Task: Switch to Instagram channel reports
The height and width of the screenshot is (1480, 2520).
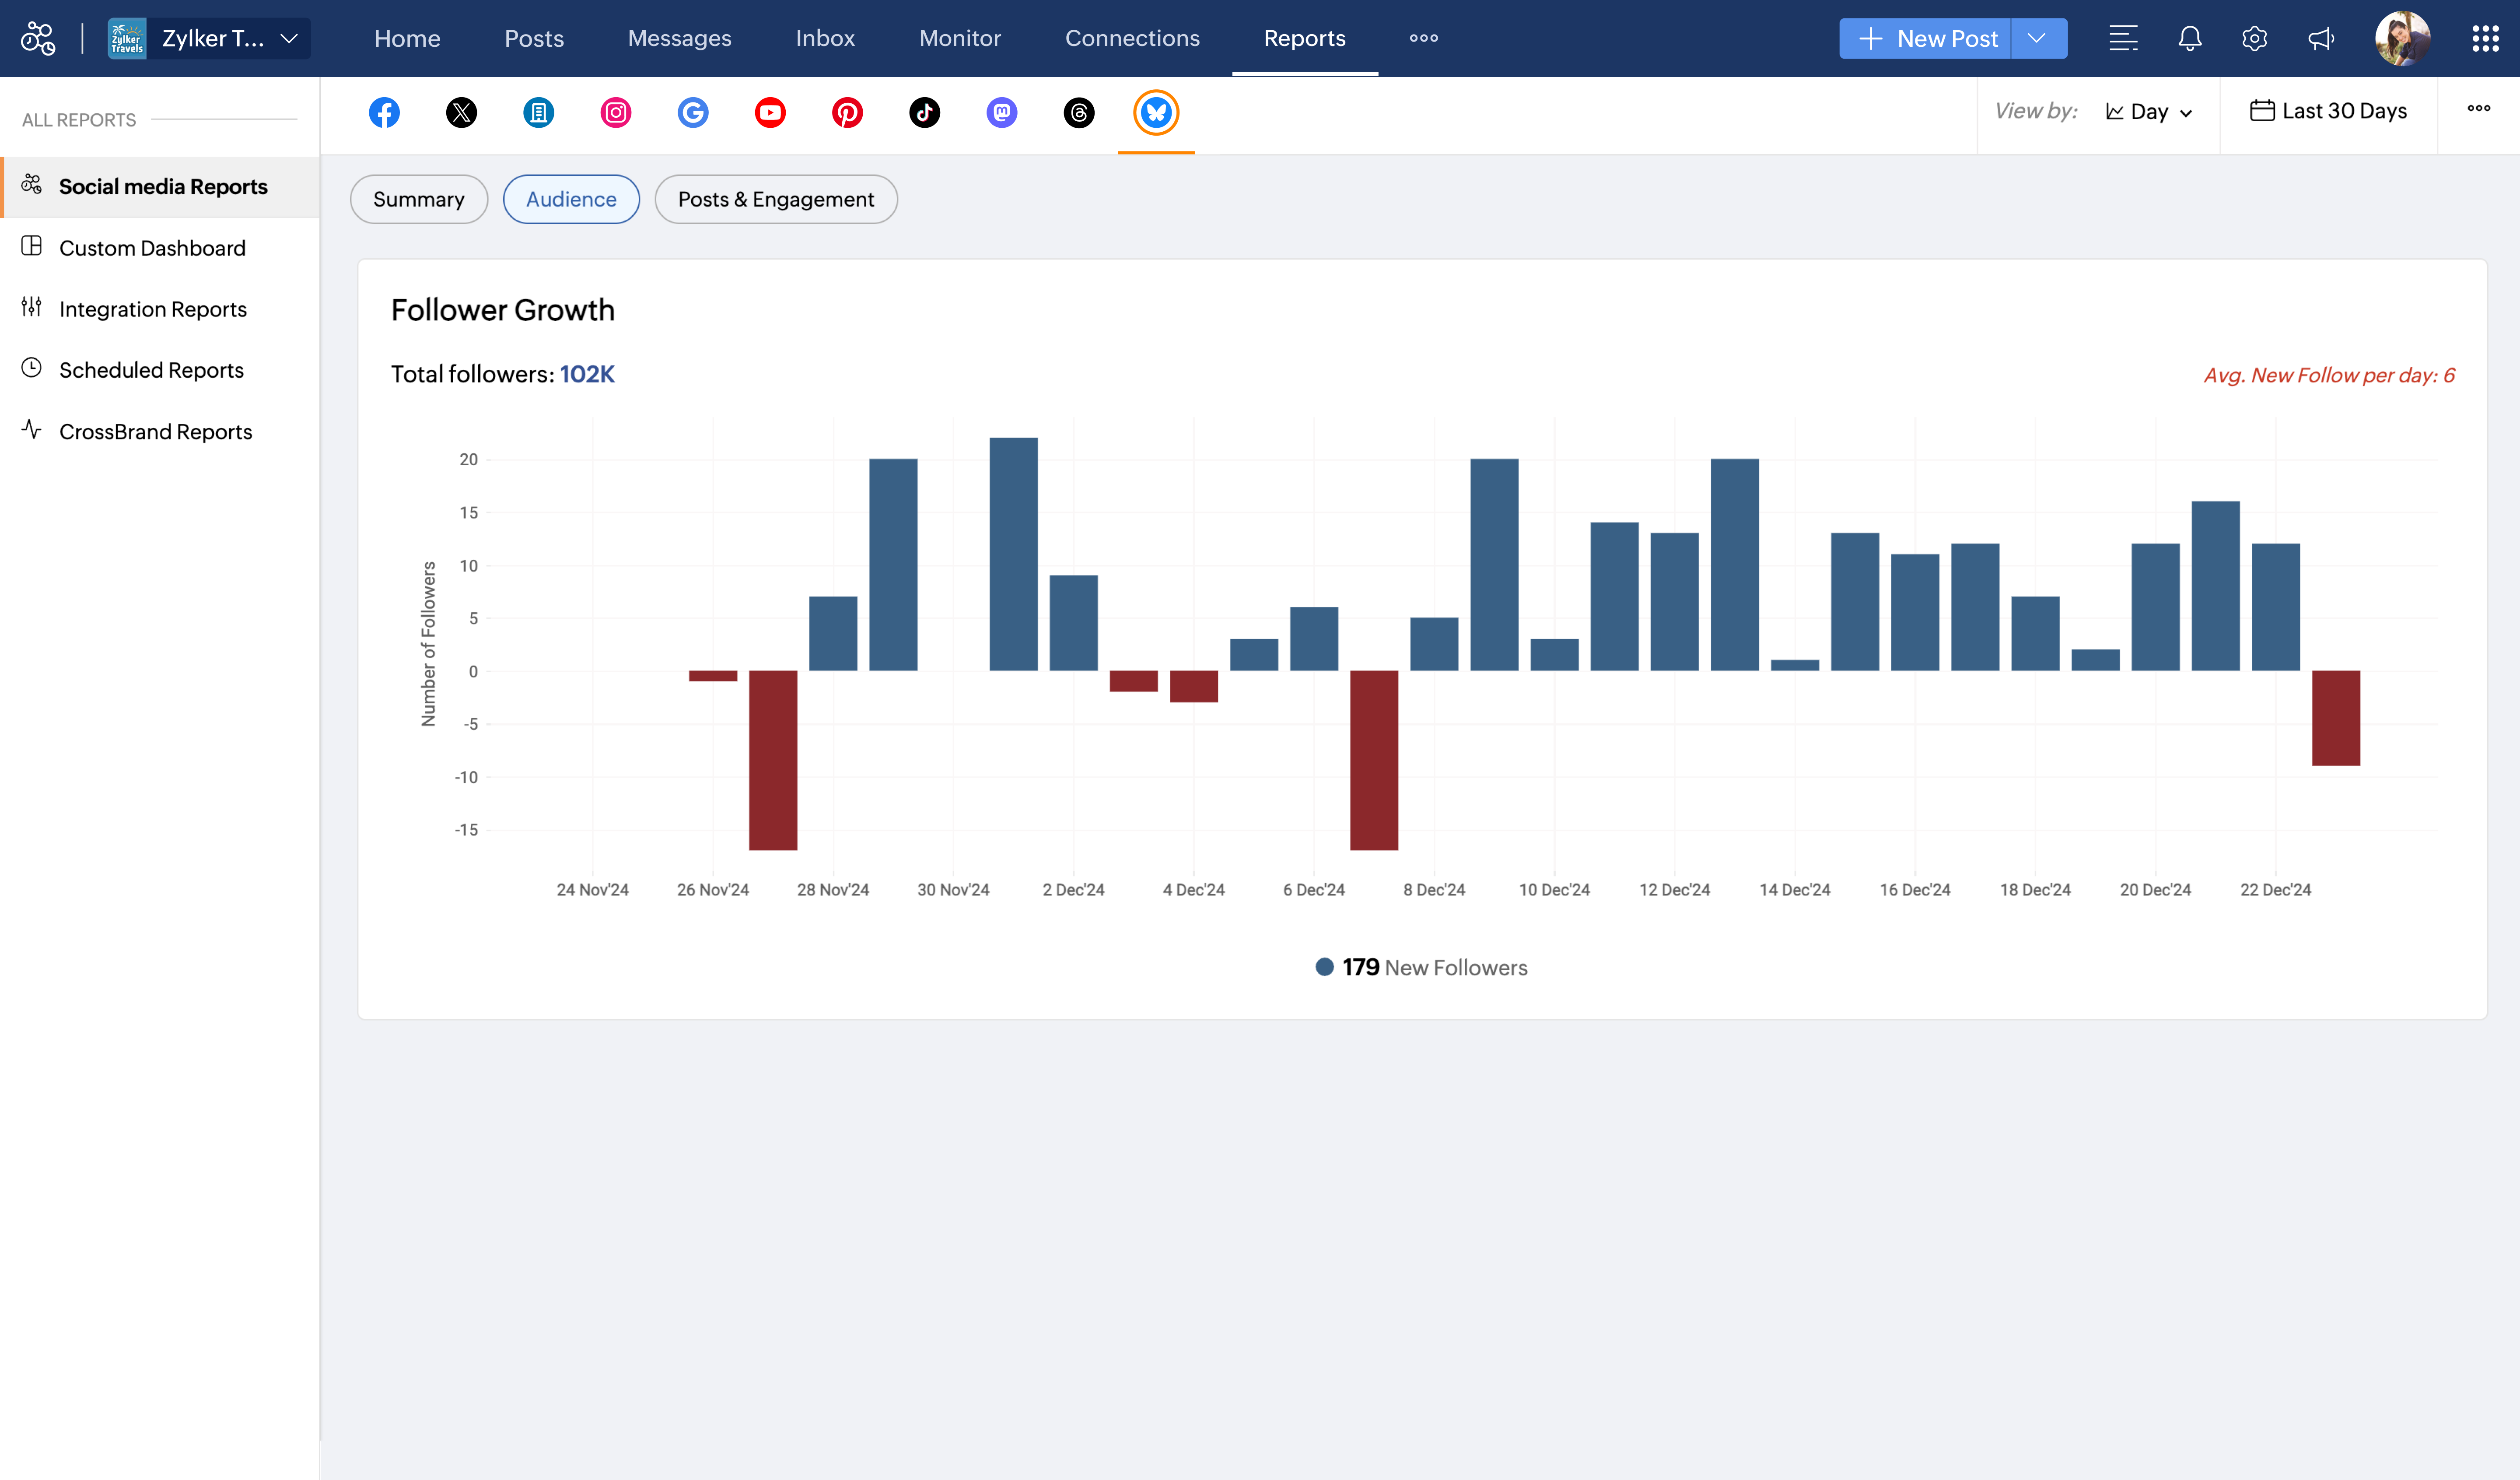Action: point(616,112)
